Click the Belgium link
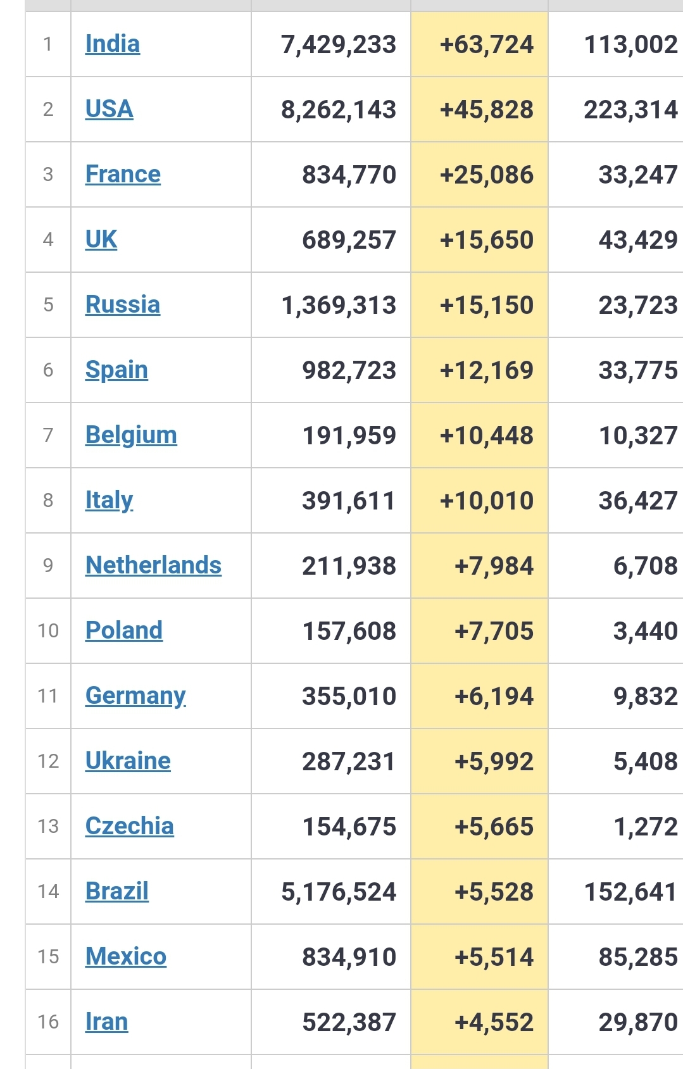 tap(131, 435)
